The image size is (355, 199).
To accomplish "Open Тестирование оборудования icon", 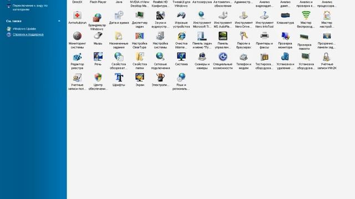I will [265, 57].
